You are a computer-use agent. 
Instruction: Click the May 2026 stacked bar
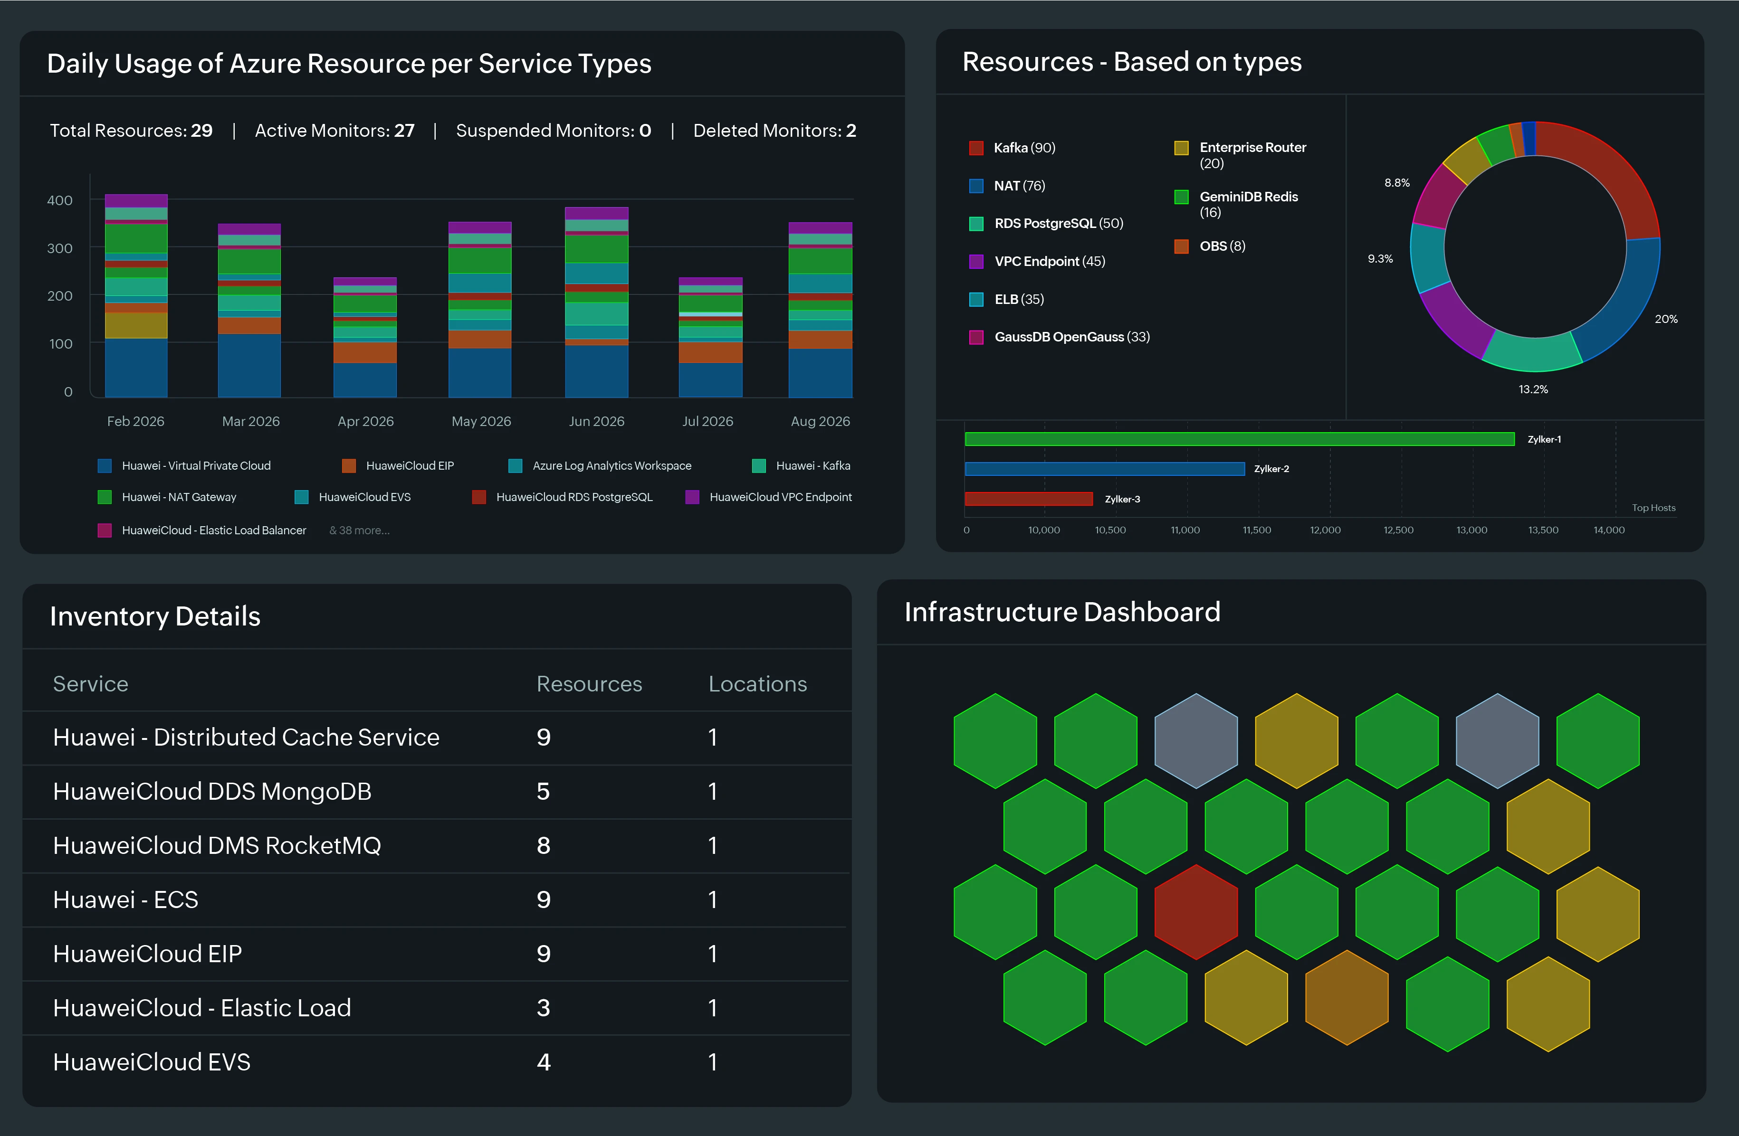(x=480, y=310)
